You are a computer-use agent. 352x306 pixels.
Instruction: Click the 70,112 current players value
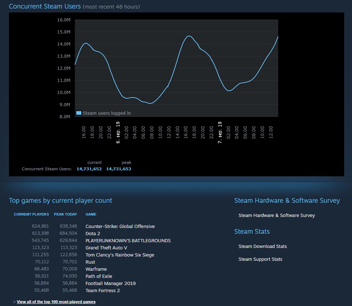[x=42, y=262]
